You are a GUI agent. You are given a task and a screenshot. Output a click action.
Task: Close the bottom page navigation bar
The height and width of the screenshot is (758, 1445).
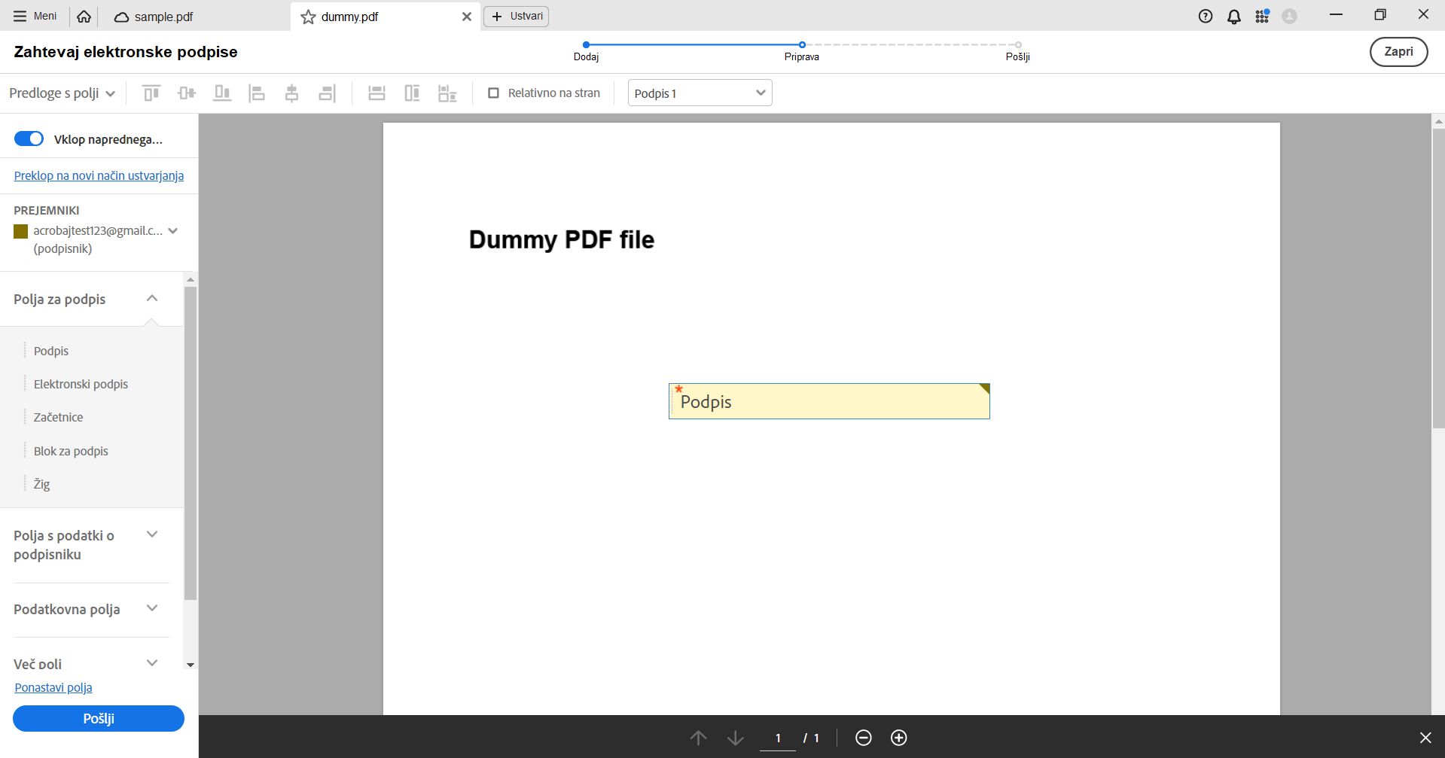click(x=1425, y=738)
